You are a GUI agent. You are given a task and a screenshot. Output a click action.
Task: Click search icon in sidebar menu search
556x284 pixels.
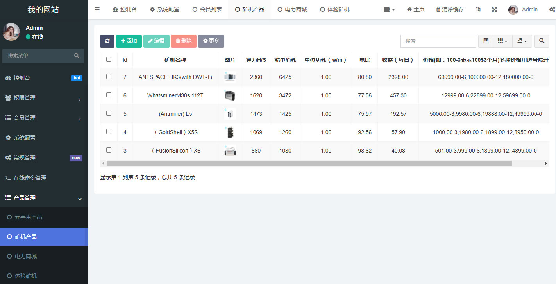(x=77, y=56)
